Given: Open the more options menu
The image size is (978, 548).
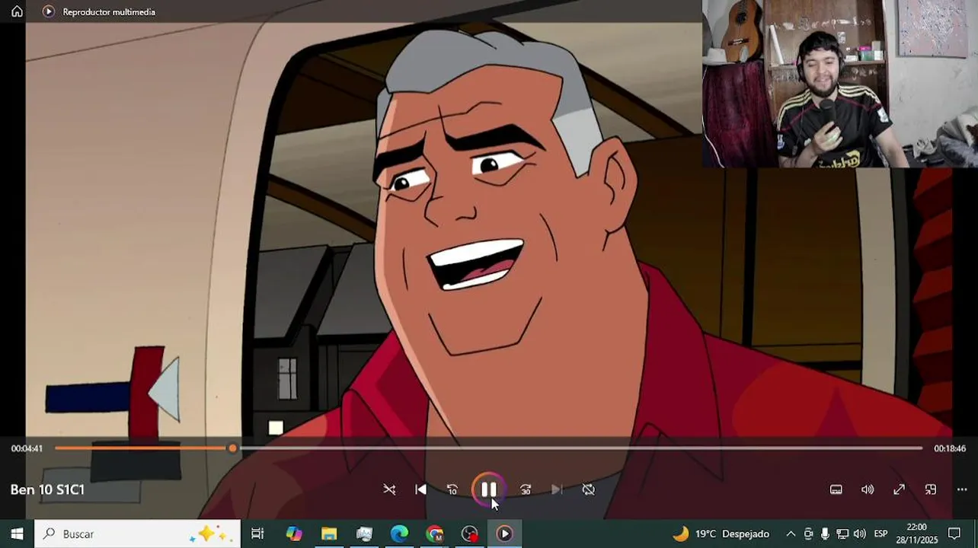Looking at the screenshot, I should (962, 489).
